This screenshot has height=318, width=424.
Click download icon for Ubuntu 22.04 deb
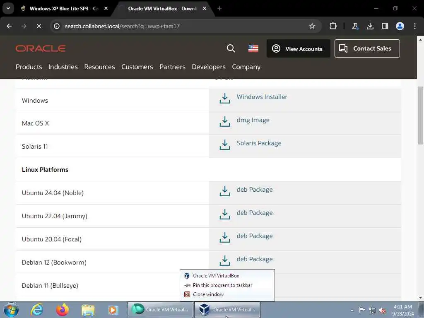click(x=225, y=214)
